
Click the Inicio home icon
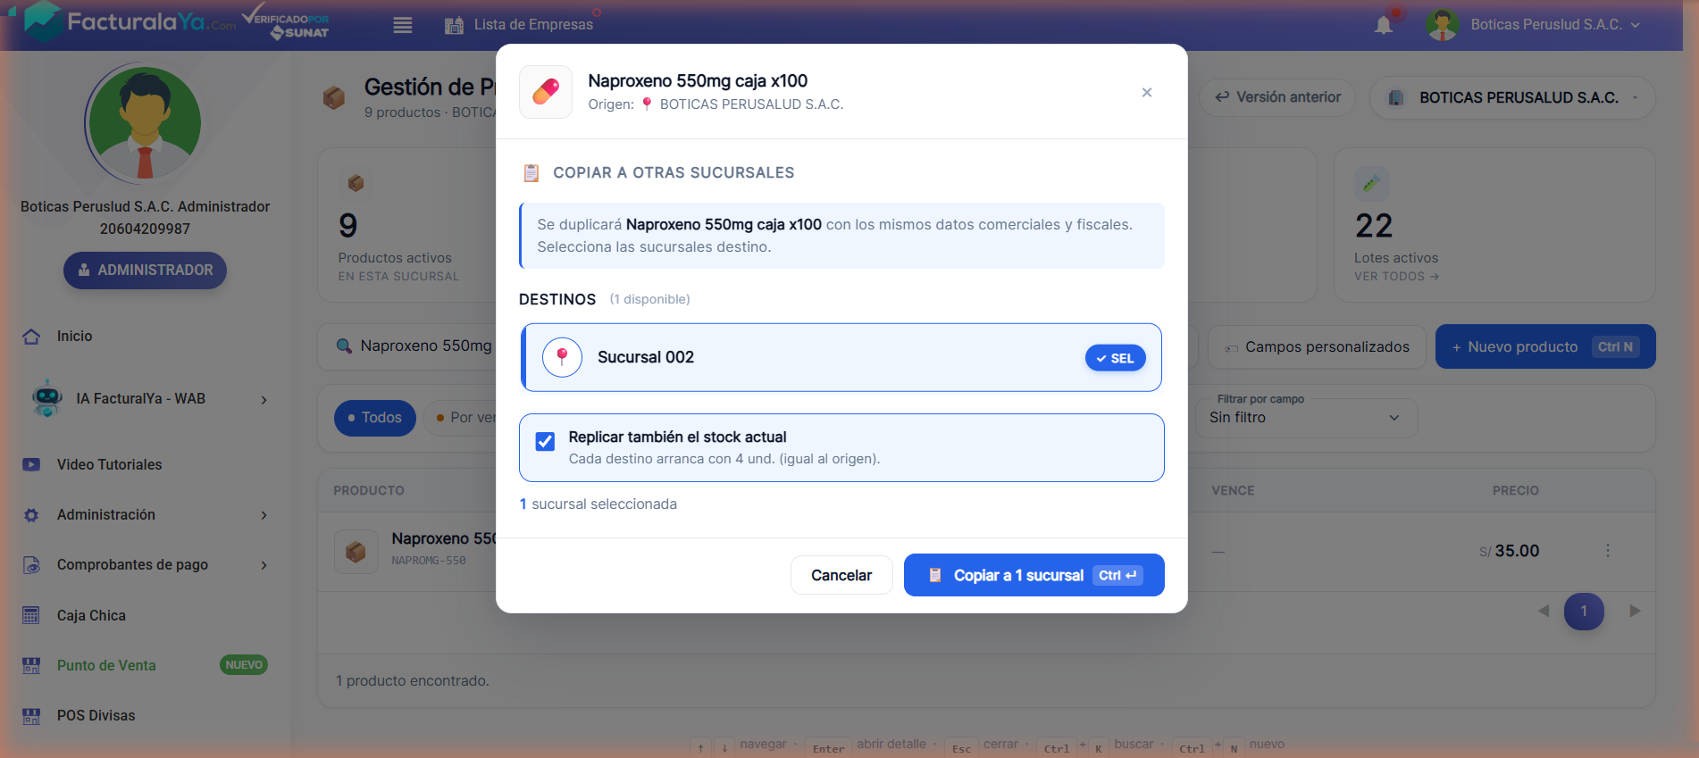pos(31,337)
